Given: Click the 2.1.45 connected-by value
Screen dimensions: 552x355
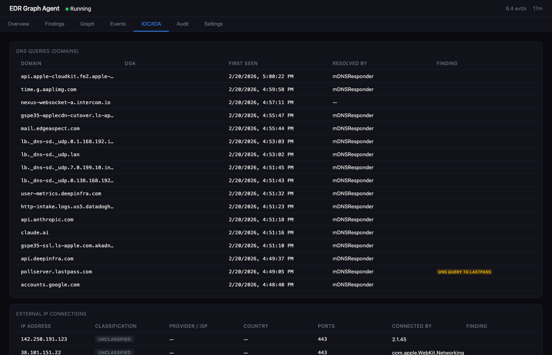Looking at the screenshot, I should [x=399, y=339].
